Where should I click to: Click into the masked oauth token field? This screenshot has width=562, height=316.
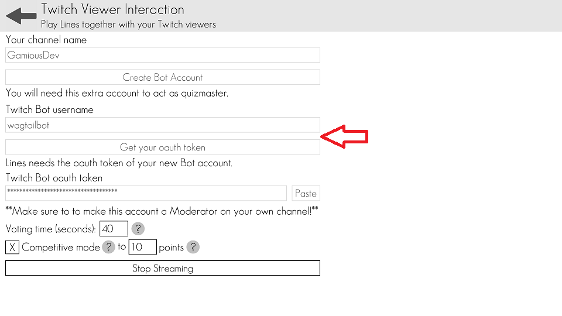tap(146, 193)
